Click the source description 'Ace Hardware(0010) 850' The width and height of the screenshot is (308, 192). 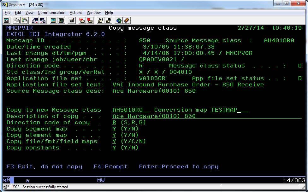[x=154, y=91]
